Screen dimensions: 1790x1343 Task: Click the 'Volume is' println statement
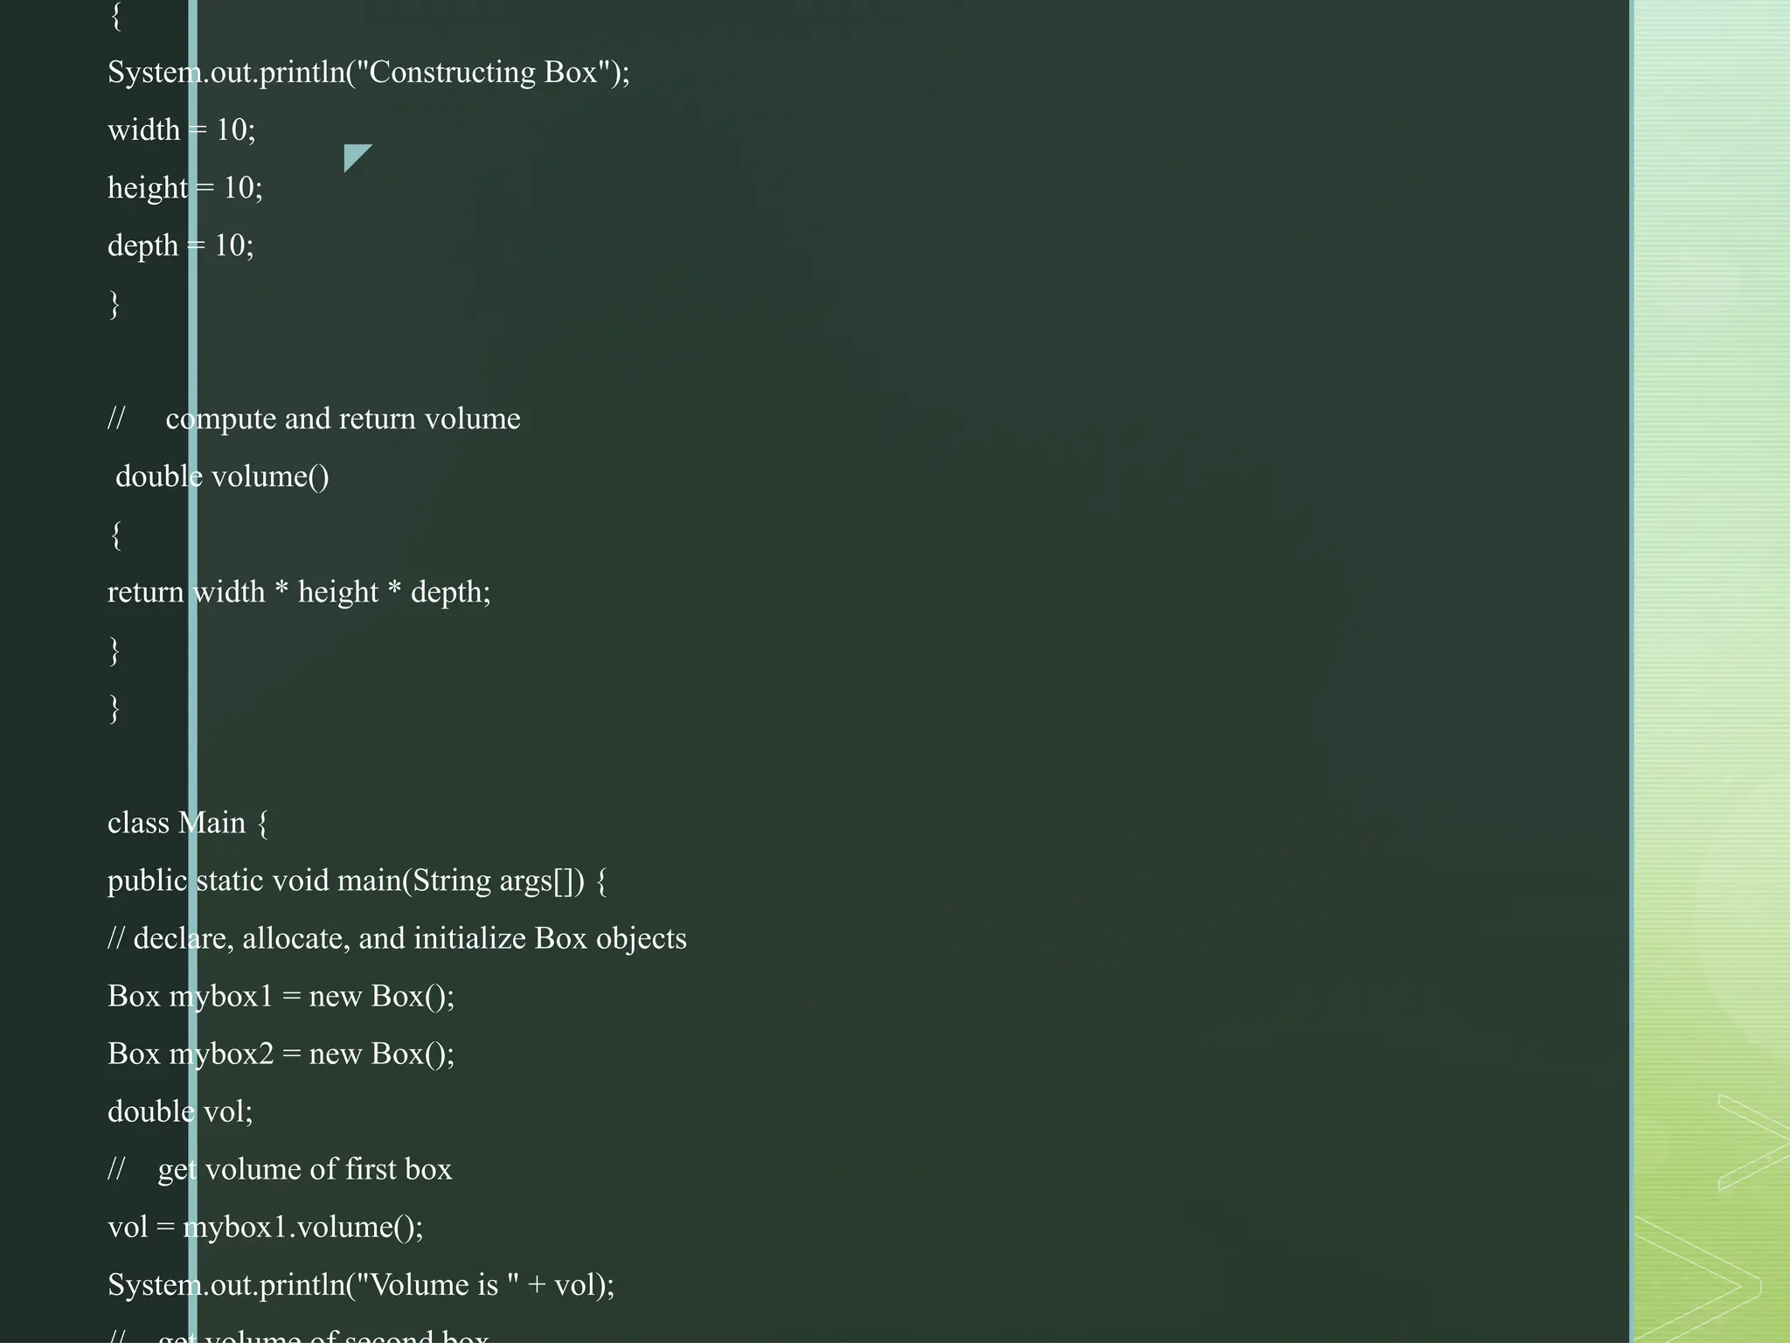361,1284
